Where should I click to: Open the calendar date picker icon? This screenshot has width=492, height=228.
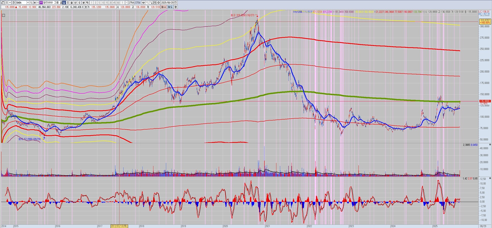click(x=175, y=3)
